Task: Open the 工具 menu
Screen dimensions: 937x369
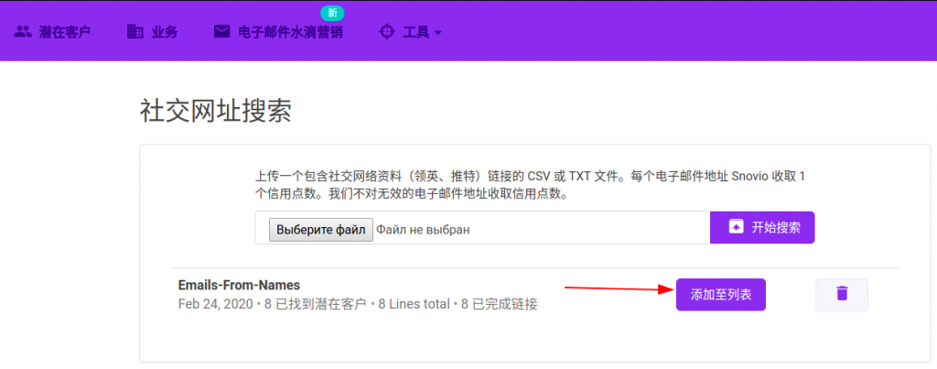Action: click(416, 32)
